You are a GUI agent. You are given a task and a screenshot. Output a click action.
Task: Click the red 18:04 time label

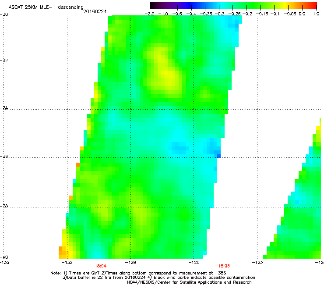point(101,266)
